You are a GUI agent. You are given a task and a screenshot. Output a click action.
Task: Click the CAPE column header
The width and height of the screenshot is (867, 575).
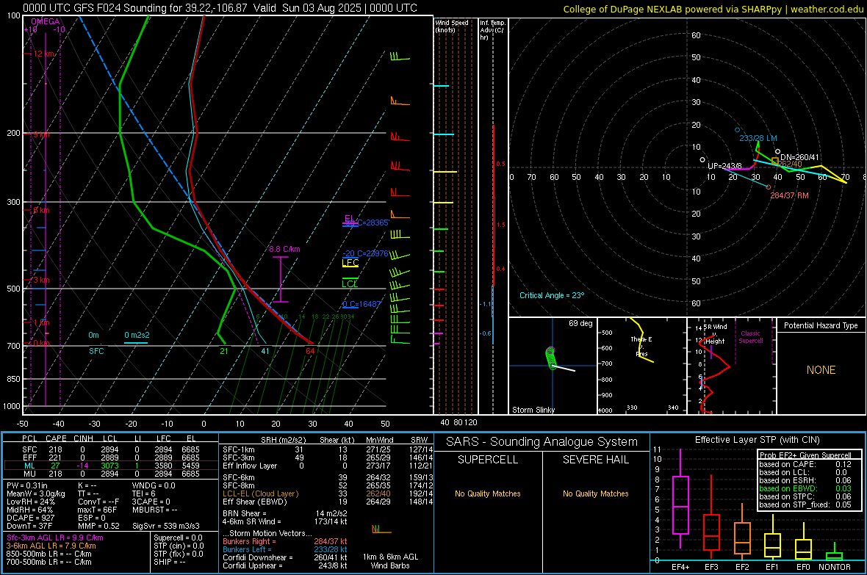pyautogui.click(x=56, y=438)
